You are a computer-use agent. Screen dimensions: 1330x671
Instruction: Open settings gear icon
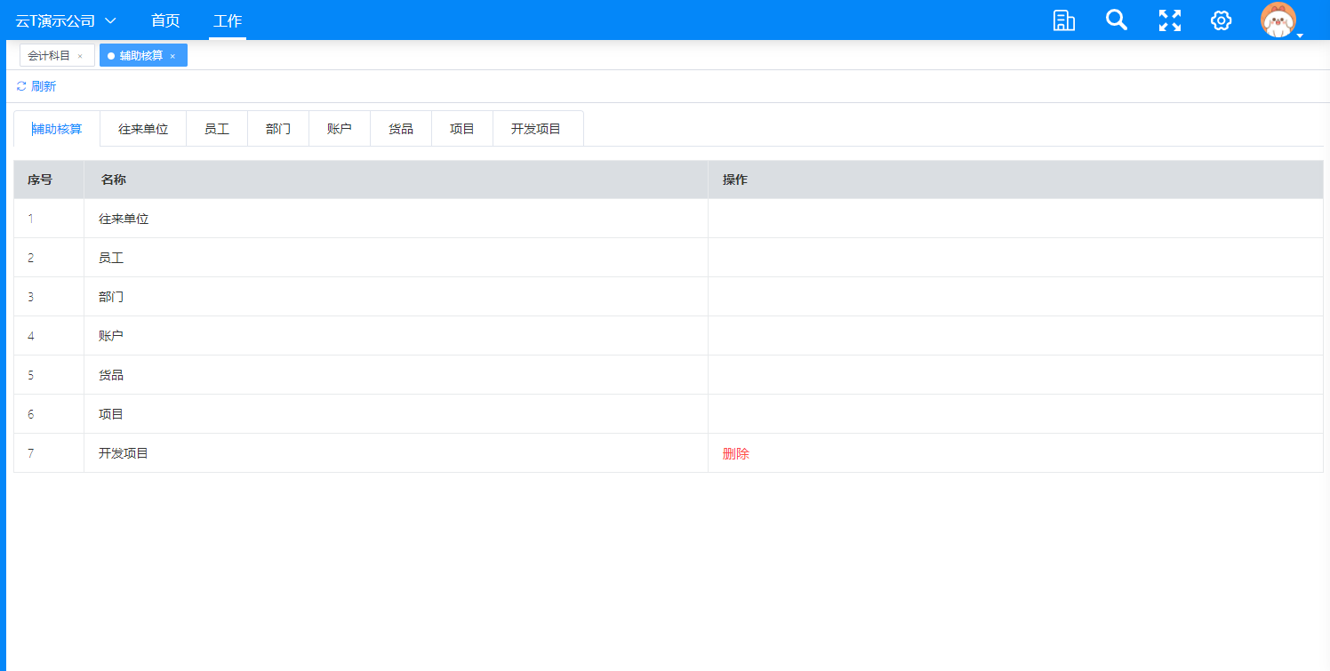click(1221, 20)
